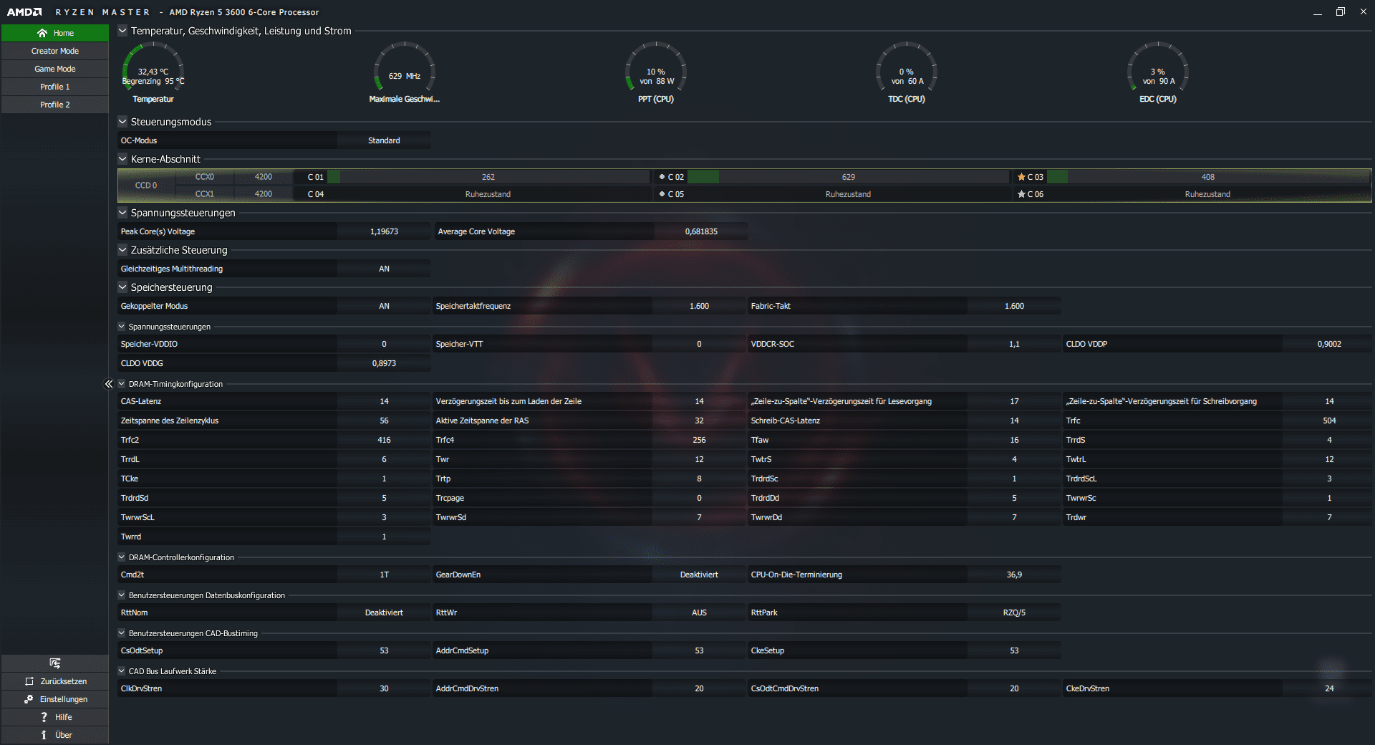Click the C 03 core usage bar

[x=1208, y=177]
